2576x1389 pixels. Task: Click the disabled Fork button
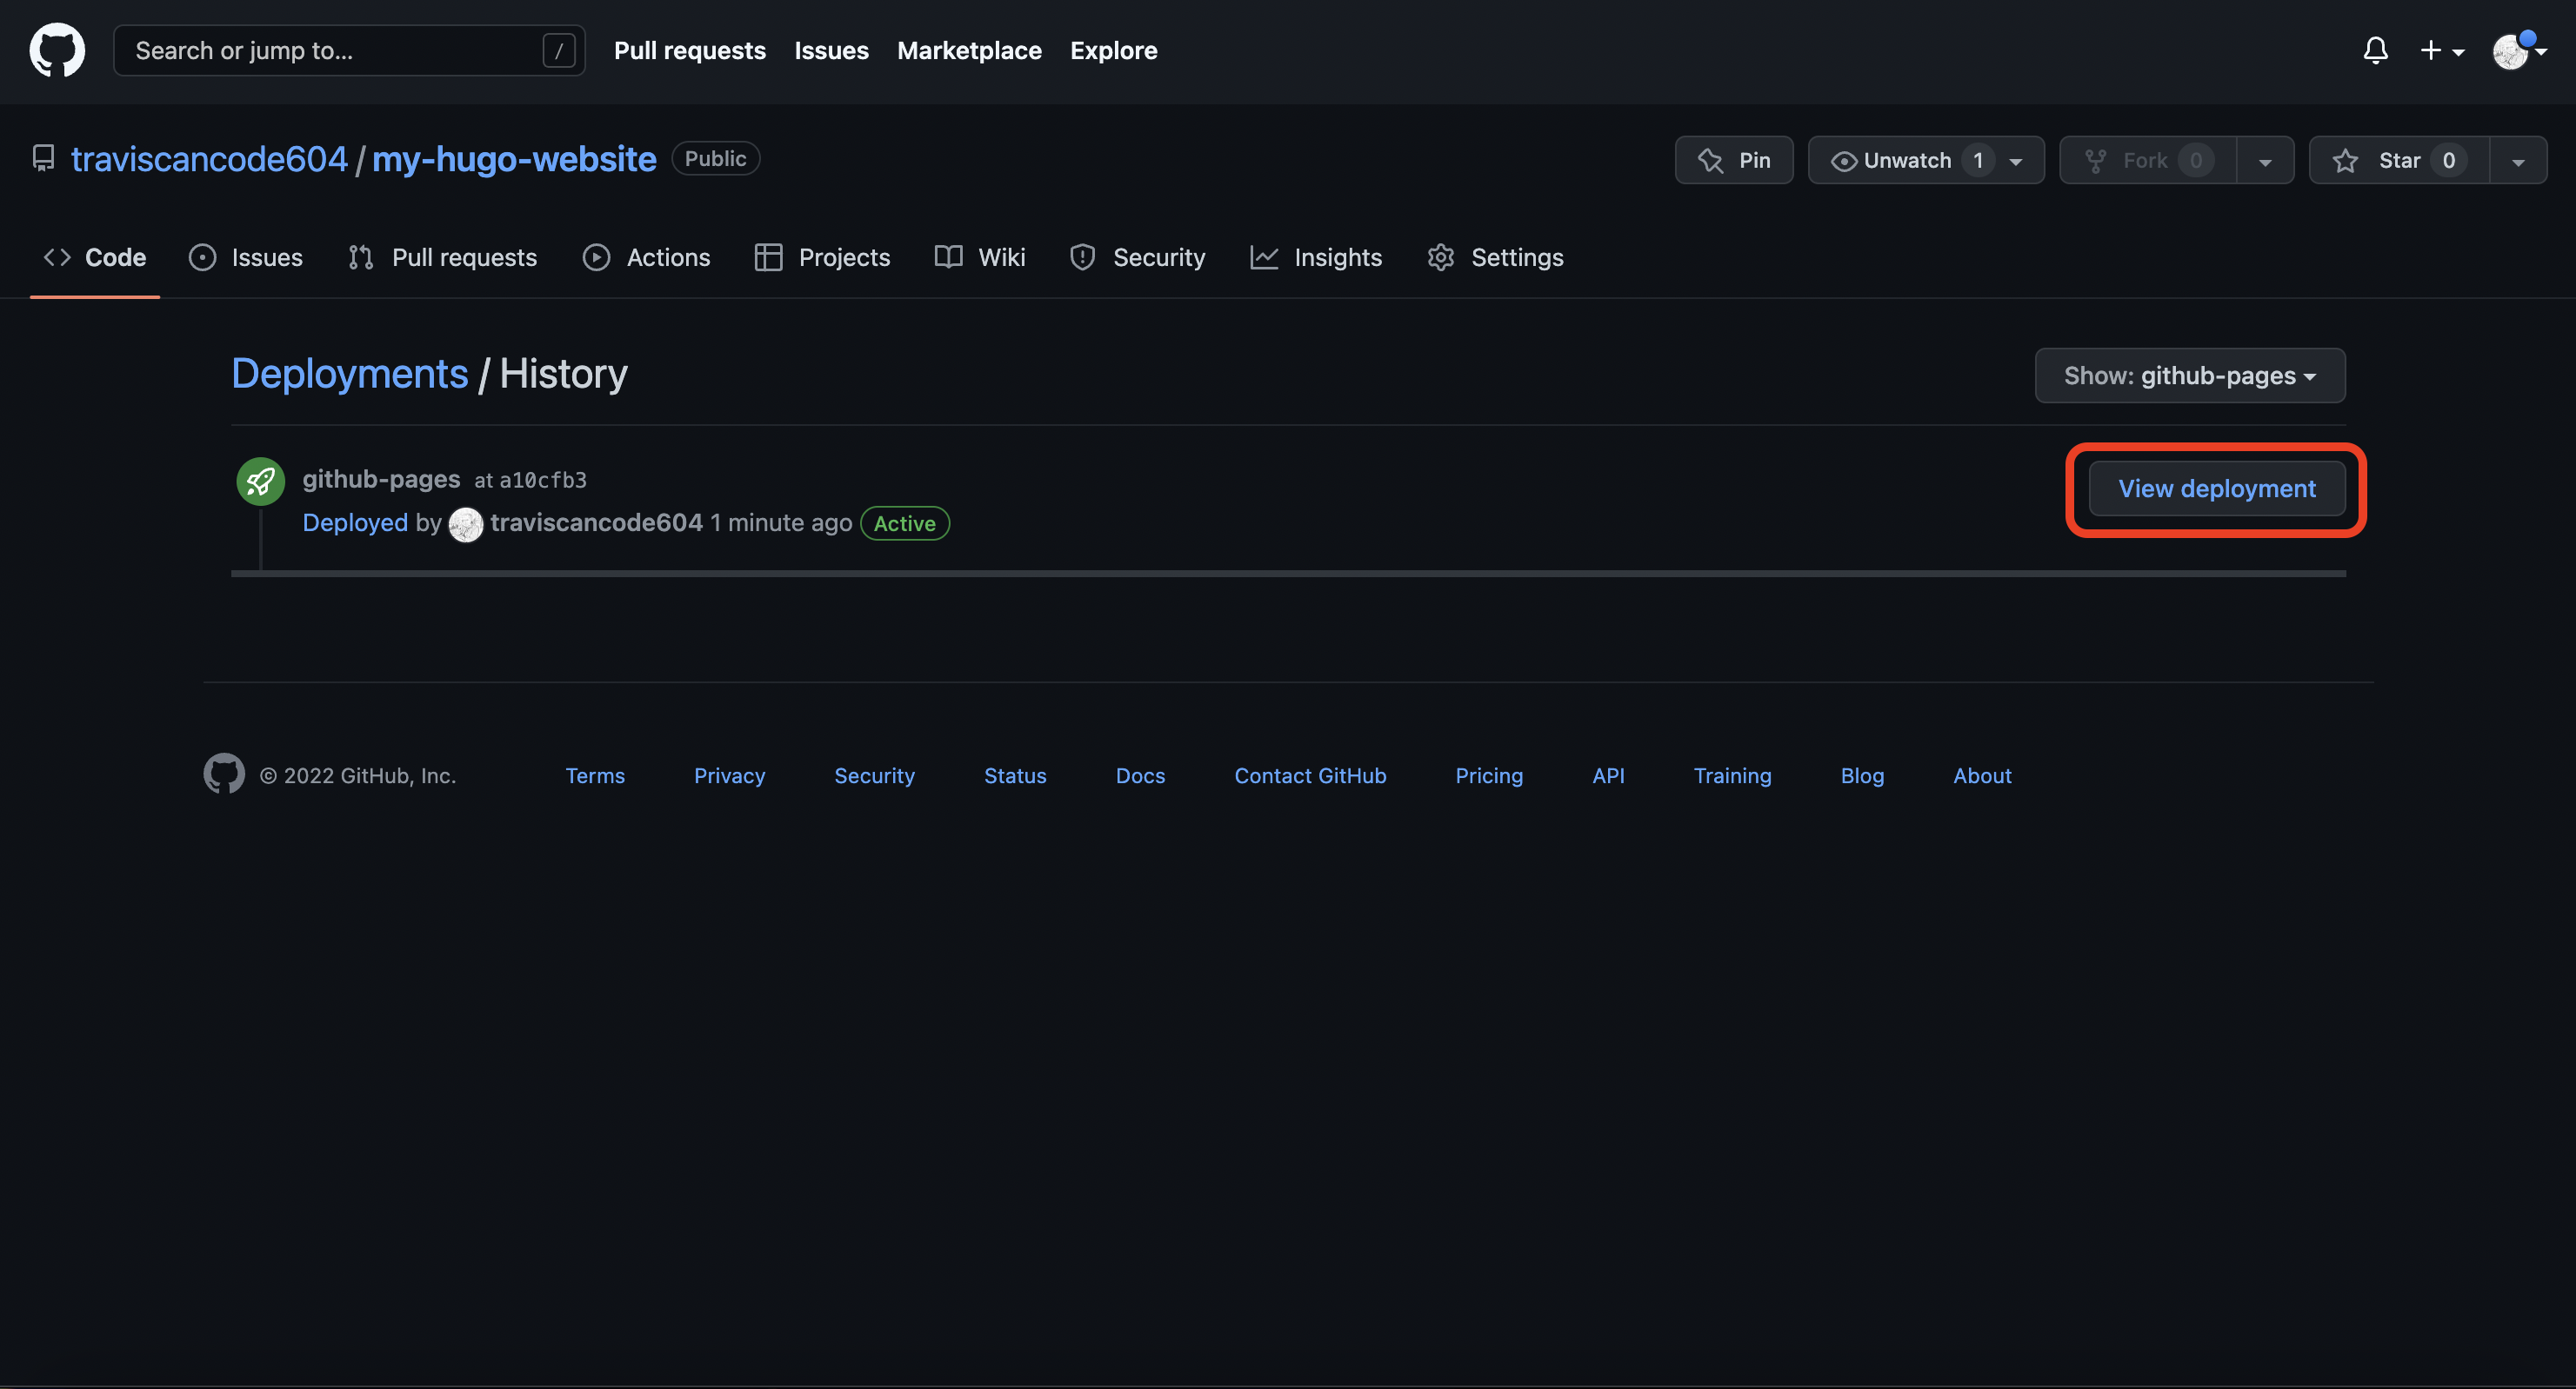point(2147,160)
